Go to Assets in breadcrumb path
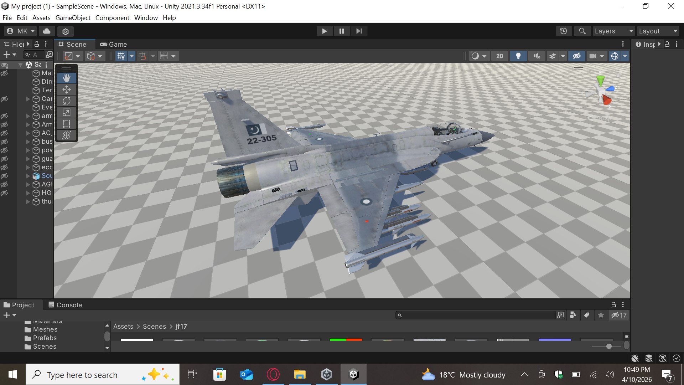 click(x=123, y=326)
